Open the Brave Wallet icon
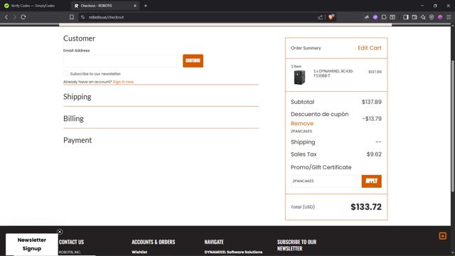This screenshot has height=256, width=455. click(414, 17)
